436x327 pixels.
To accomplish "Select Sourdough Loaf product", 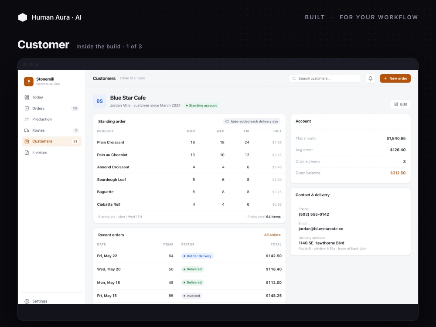I will coord(112,180).
